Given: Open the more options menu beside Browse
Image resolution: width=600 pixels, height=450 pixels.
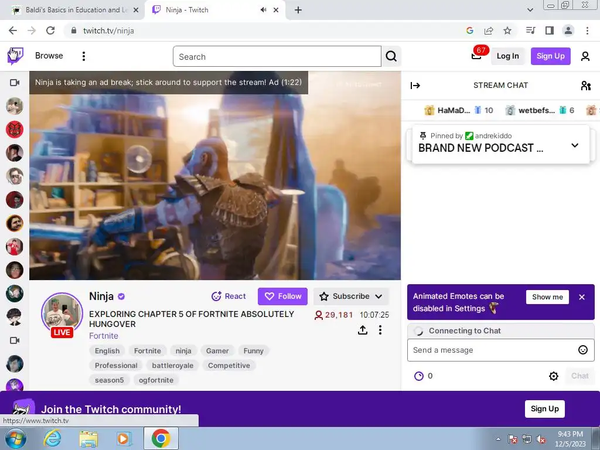Looking at the screenshot, I should pyautogui.click(x=84, y=56).
